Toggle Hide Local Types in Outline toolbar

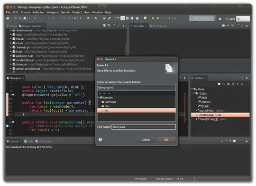click(x=242, y=84)
